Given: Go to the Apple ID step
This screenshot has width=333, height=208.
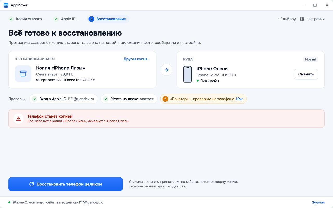Looking at the screenshot, I should pyautogui.click(x=65, y=19).
